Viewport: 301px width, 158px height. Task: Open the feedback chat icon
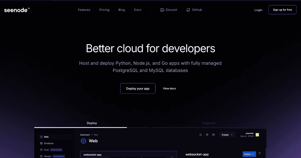[x=213, y=135]
